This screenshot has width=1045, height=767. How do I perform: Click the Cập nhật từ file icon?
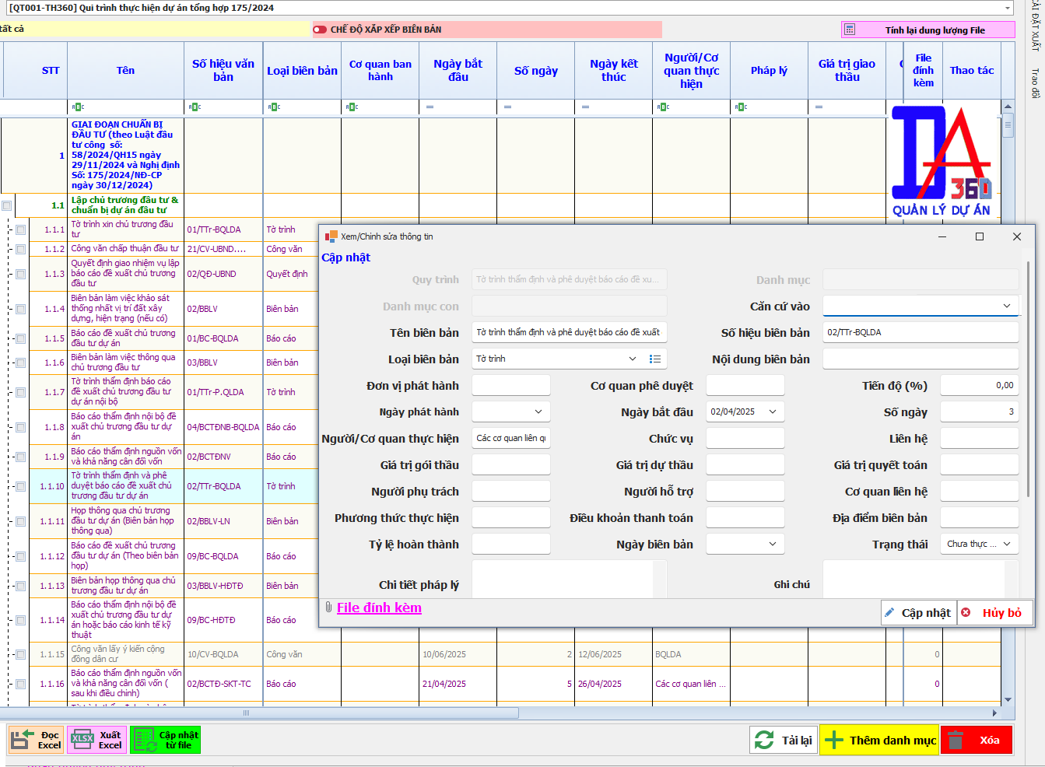(x=144, y=740)
